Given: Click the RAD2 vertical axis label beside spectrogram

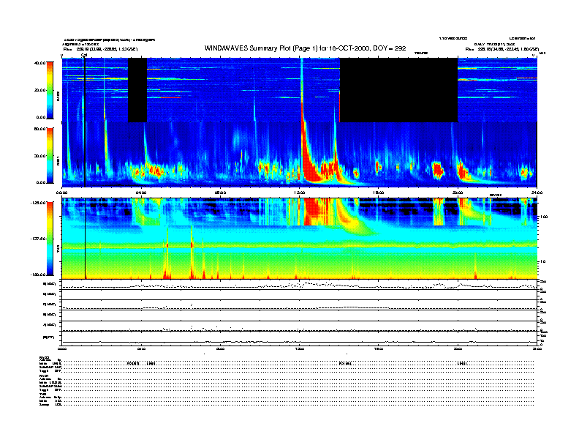Looking at the screenshot, I should click(x=58, y=97).
